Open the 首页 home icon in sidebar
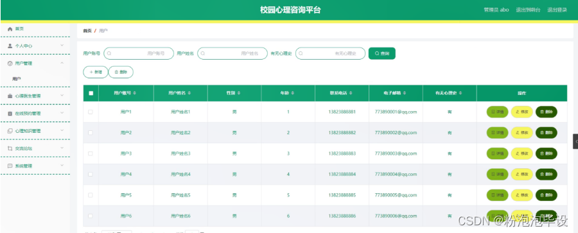Image resolution: width=578 pixels, height=233 pixels. [x=10, y=29]
